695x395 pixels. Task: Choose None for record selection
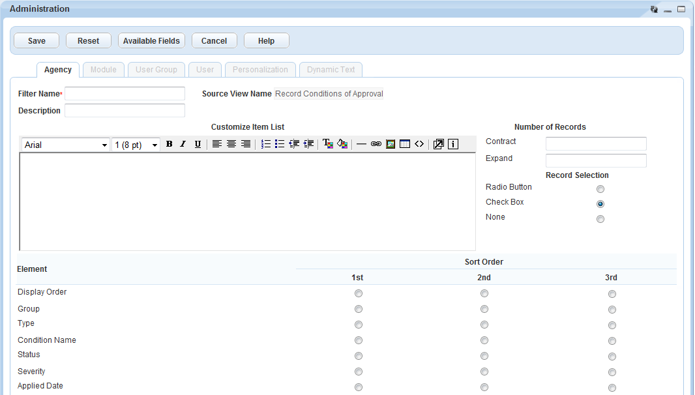click(600, 219)
